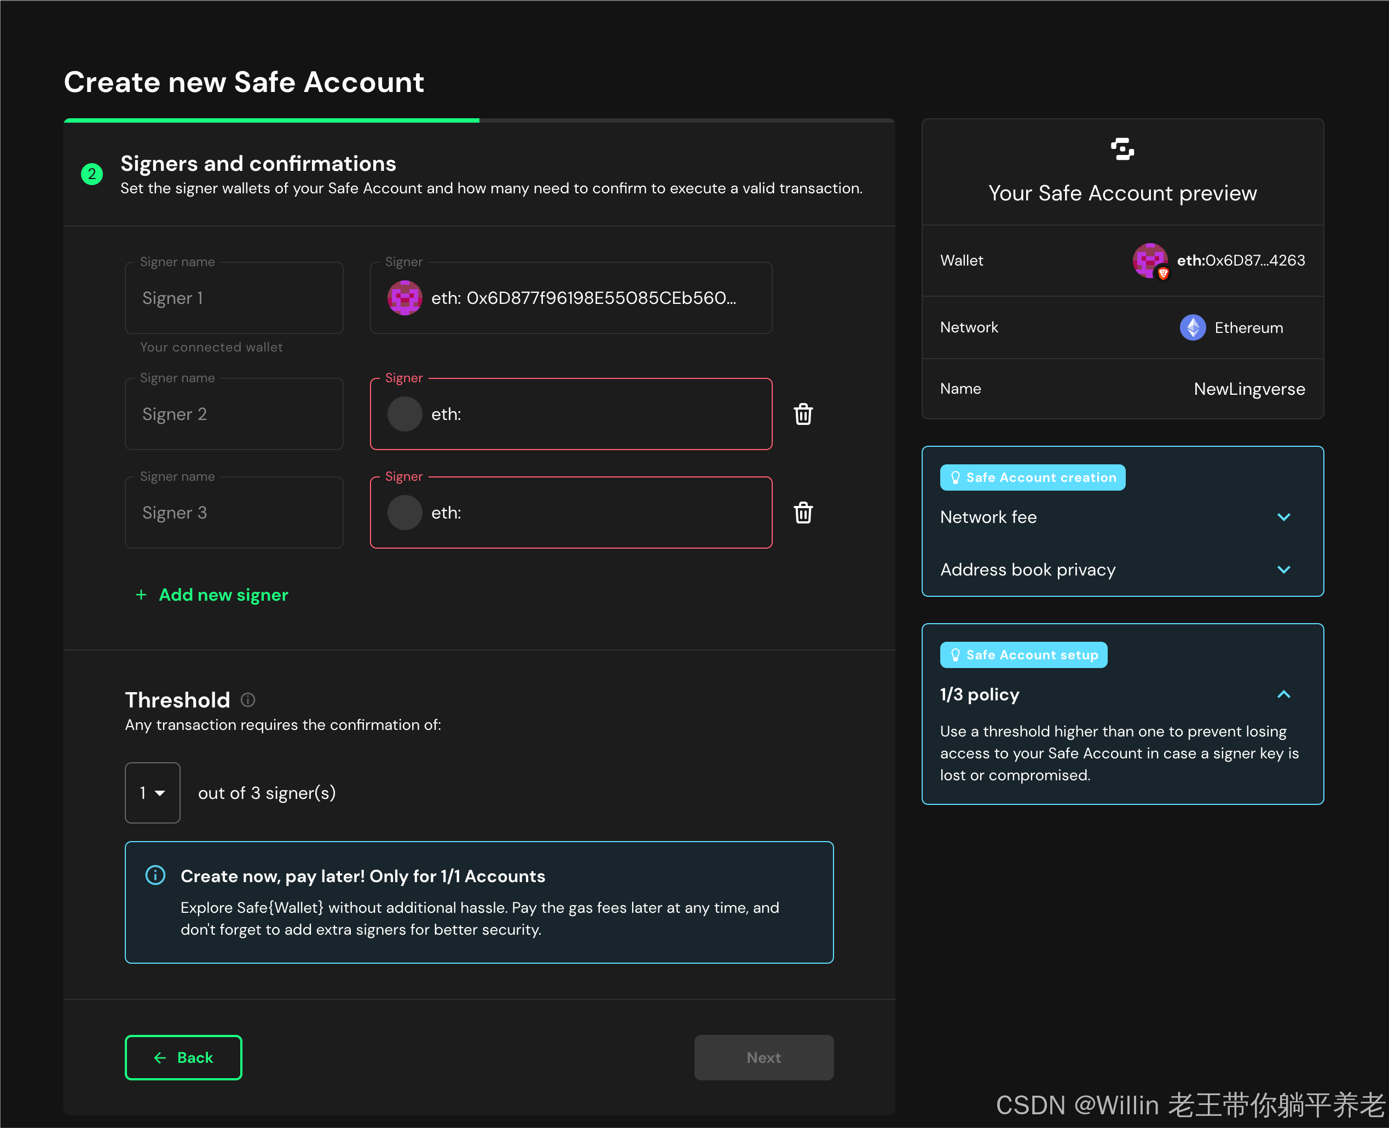Click the Safe Account setup tag
Viewport: 1389px width, 1128px height.
click(x=1023, y=655)
